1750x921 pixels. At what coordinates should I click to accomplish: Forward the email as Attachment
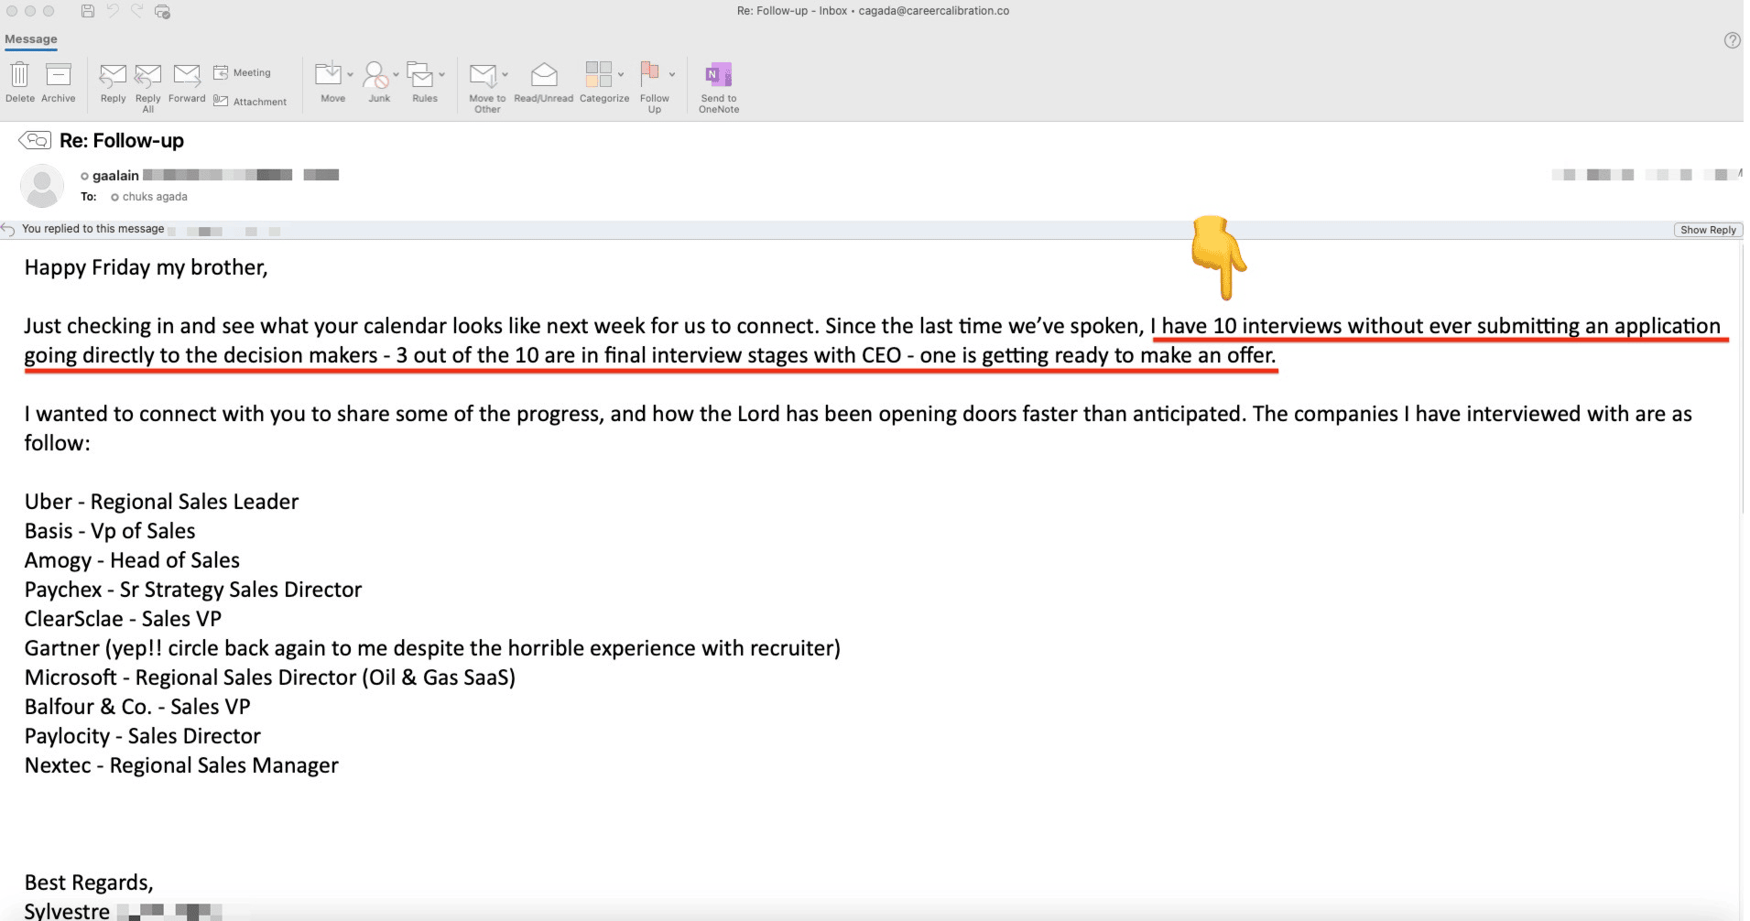pyautogui.click(x=250, y=102)
